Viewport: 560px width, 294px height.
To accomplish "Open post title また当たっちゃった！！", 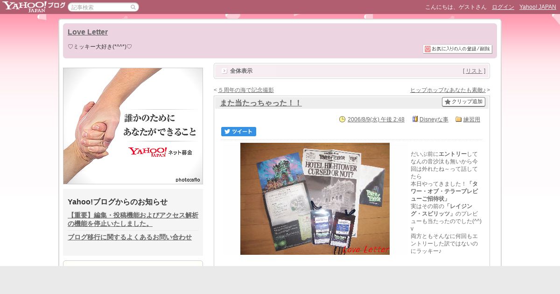I will point(261,103).
